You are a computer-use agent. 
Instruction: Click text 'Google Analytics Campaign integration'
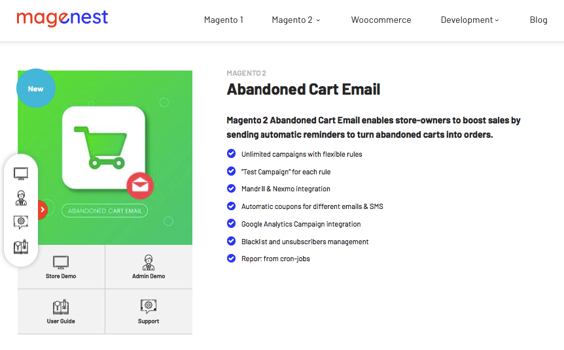[x=301, y=224]
